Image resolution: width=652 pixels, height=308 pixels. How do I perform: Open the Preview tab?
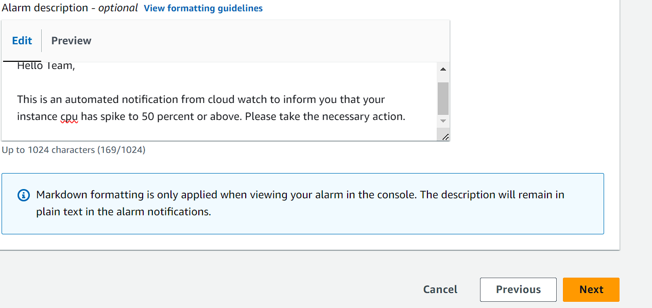coord(71,41)
